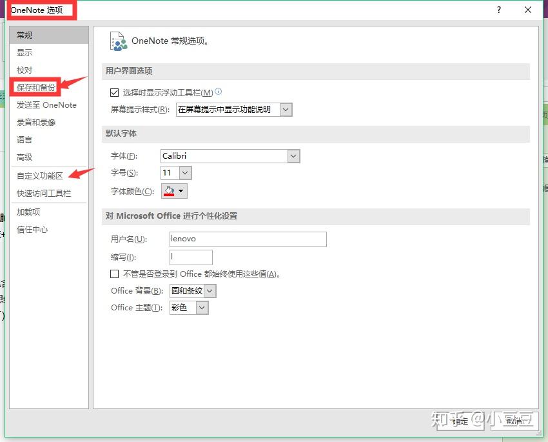Open 高级 options page
Image resolution: width=548 pixels, height=442 pixels.
[x=49, y=157]
